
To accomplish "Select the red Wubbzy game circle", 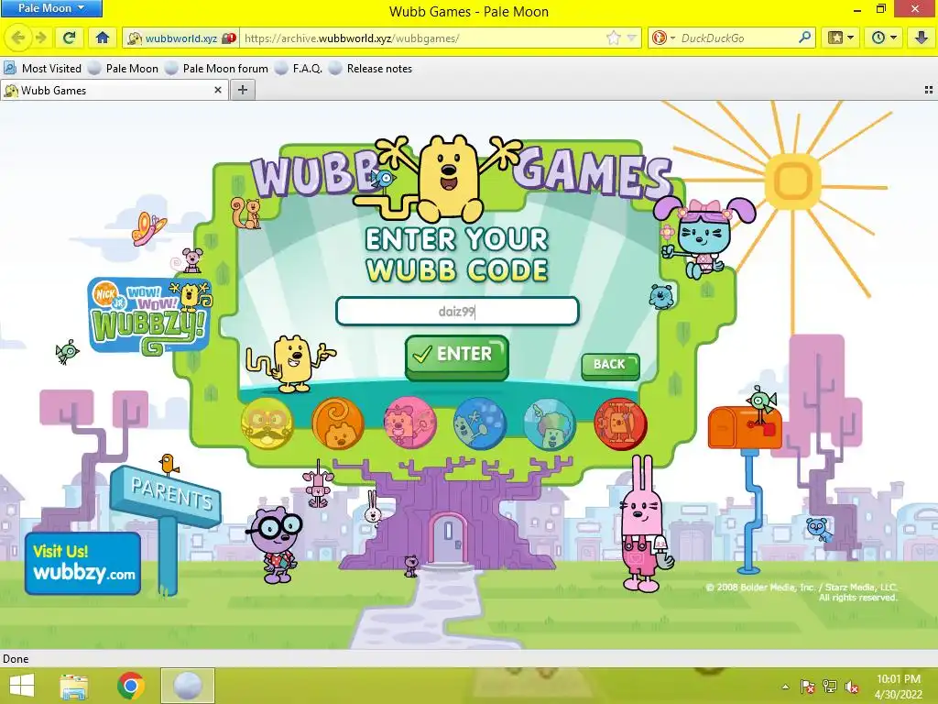I will 620,424.
